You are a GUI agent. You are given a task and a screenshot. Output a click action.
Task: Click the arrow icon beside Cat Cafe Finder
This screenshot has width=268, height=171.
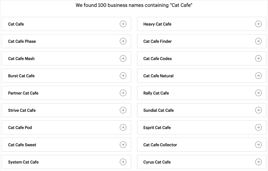click(x=258, y=41)
